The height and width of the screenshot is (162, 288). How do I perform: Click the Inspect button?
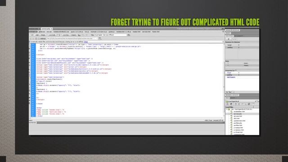tap(74, 35)
